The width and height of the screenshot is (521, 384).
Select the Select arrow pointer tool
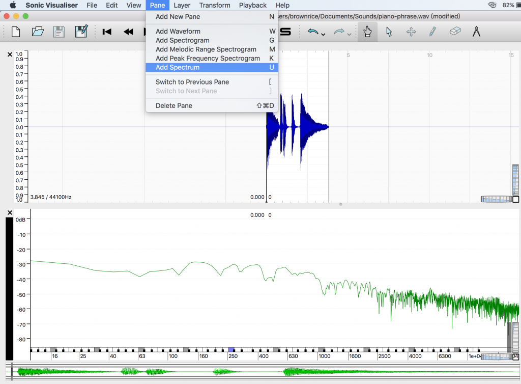pos(389,32)
